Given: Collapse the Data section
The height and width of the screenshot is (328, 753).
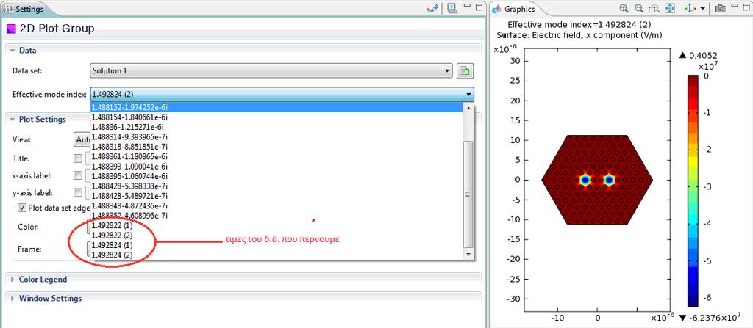Looking at the screenshot, I should click(x=13, y=51).
